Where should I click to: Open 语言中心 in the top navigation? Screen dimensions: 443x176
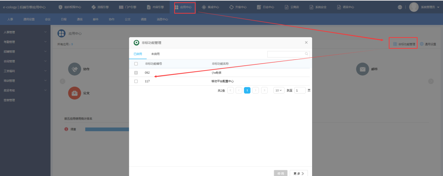coord(345,7)
